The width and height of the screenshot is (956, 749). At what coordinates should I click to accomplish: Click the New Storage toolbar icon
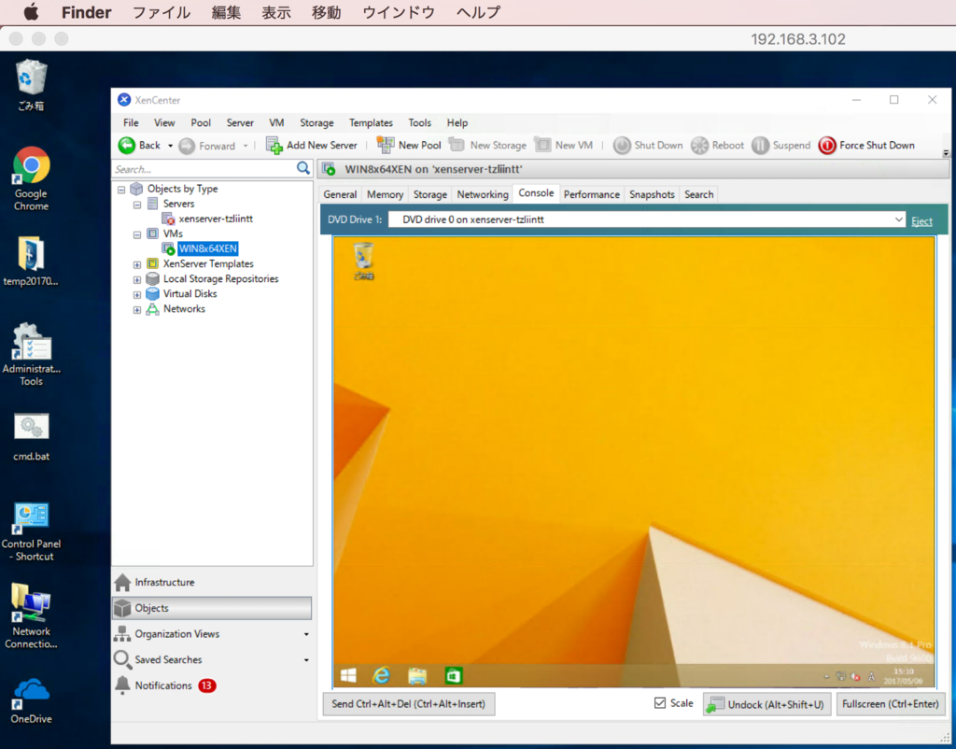457,145
